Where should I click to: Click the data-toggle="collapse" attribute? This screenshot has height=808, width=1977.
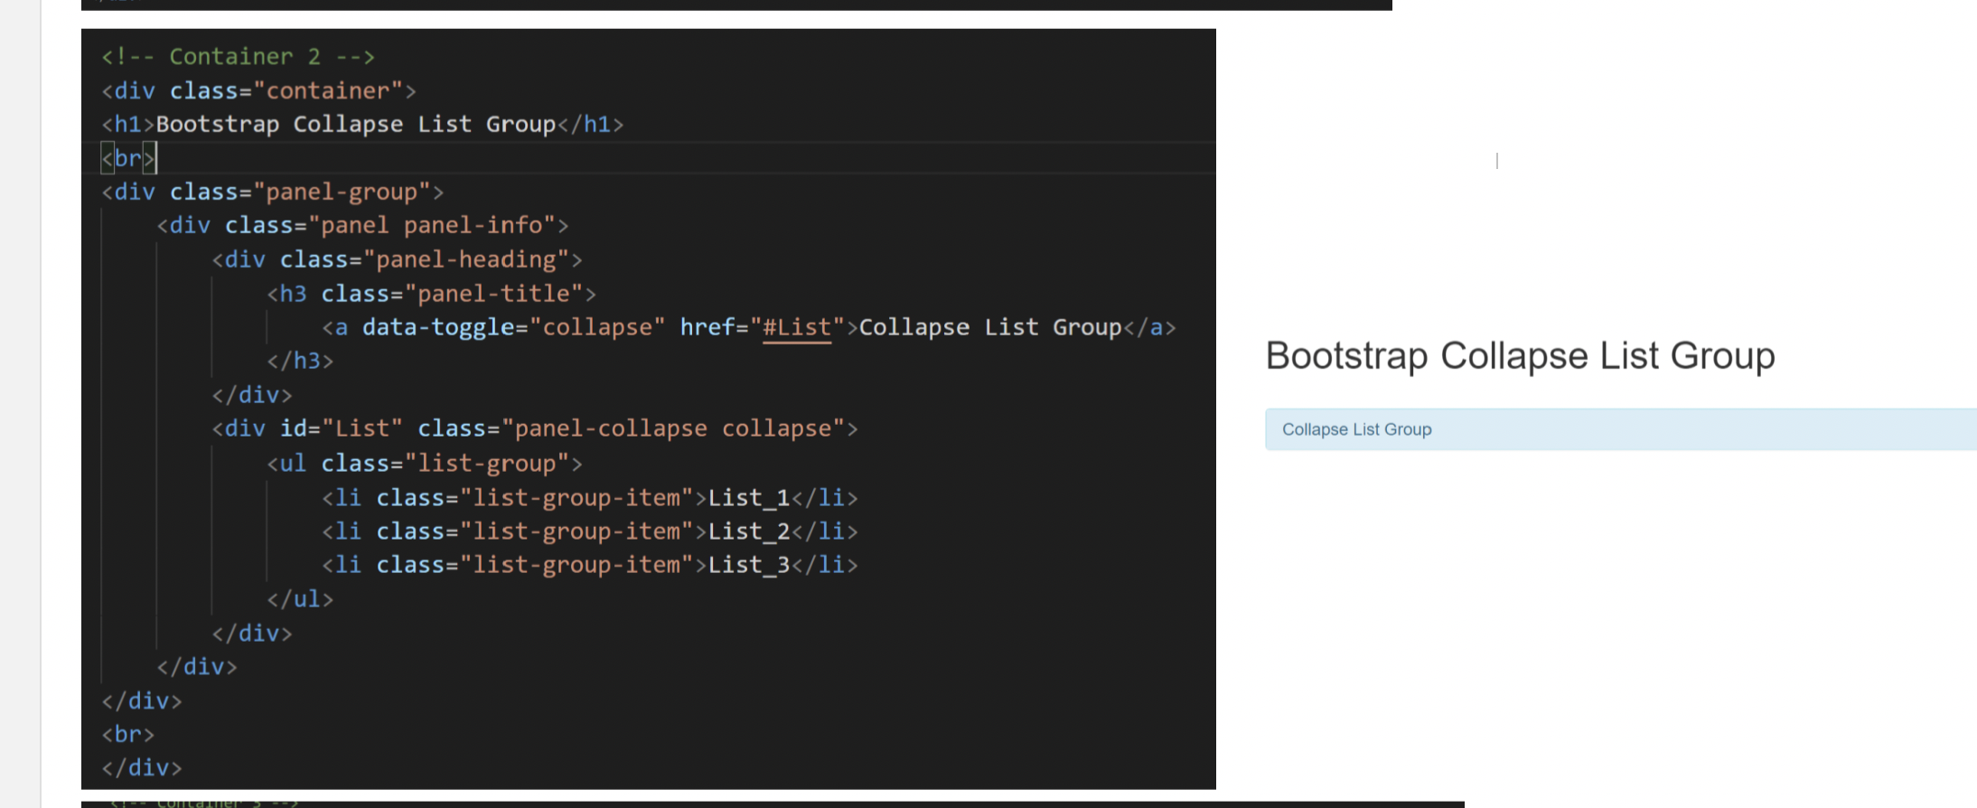tap(513, 327)
